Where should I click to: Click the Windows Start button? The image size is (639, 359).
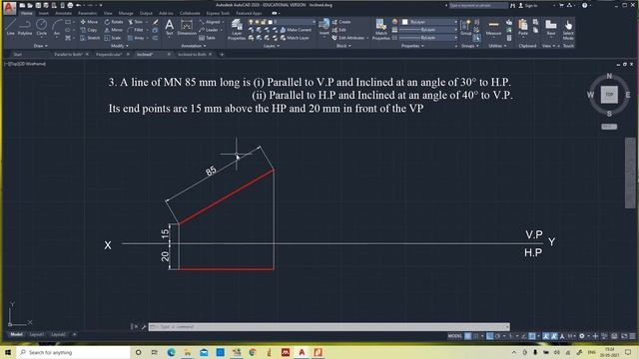pos(7,352)
